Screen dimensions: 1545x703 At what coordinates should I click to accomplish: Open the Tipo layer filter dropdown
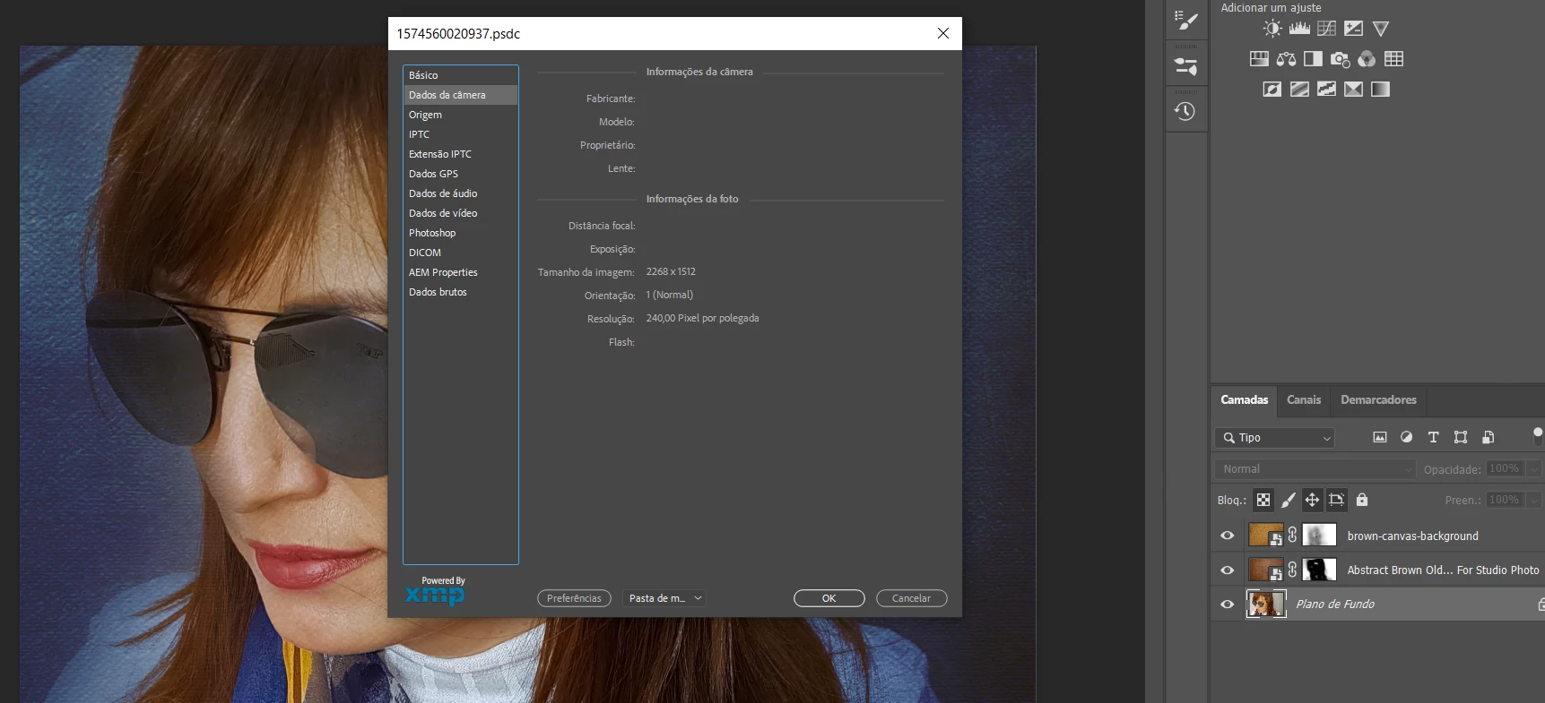pos(1275,438)
